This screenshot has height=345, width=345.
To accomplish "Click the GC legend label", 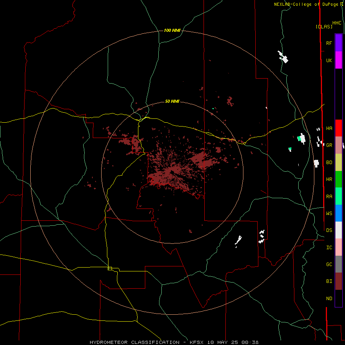I will pyautogui.click(x=329, y=264).
